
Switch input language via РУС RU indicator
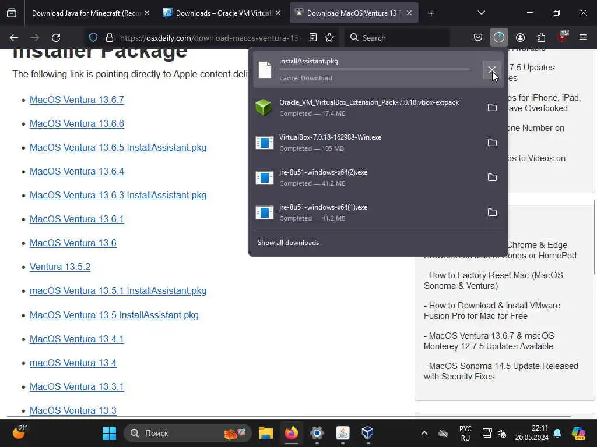(x=465, y=433)
